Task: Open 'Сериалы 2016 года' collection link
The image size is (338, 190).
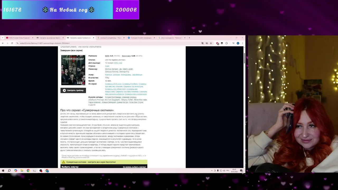Action: [x=113, y=84]
